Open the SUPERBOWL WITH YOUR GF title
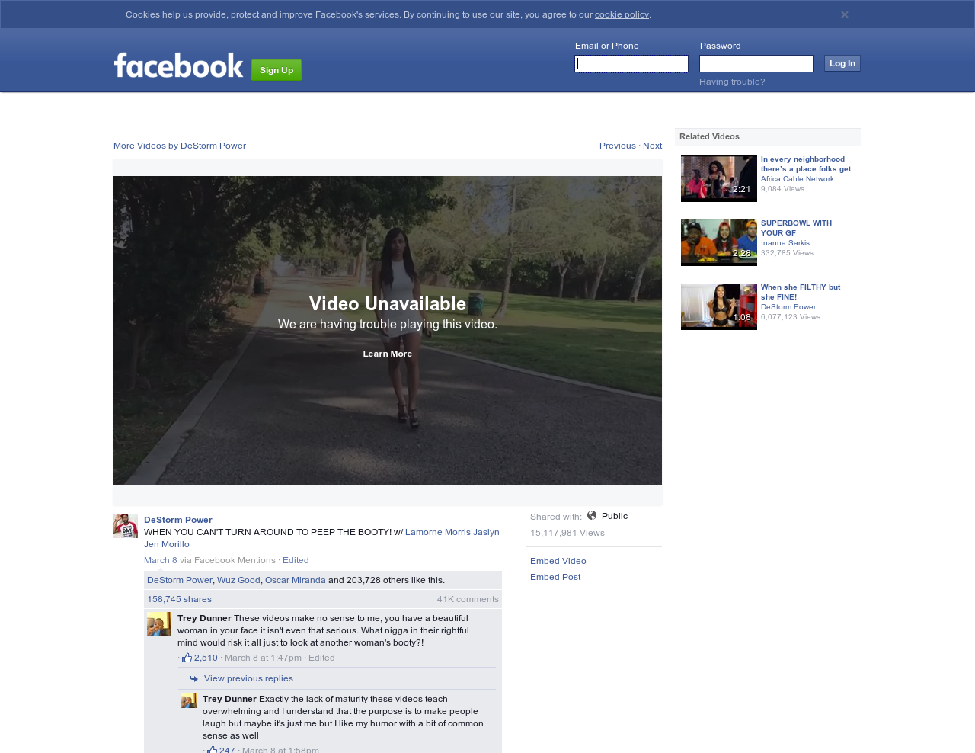This screenshot has width=975, height=753. tap(796, 228)
